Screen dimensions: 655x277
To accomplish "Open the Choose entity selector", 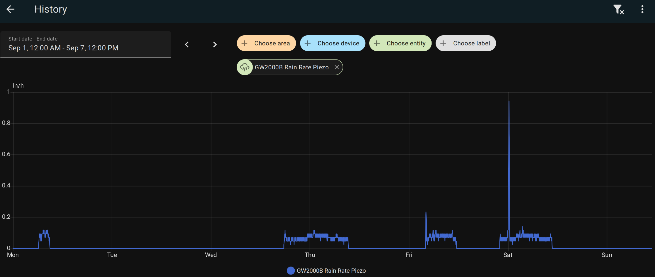I will (x=400, y=43).
